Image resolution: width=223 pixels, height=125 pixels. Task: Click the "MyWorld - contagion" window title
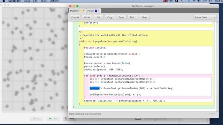click(143, 6)
